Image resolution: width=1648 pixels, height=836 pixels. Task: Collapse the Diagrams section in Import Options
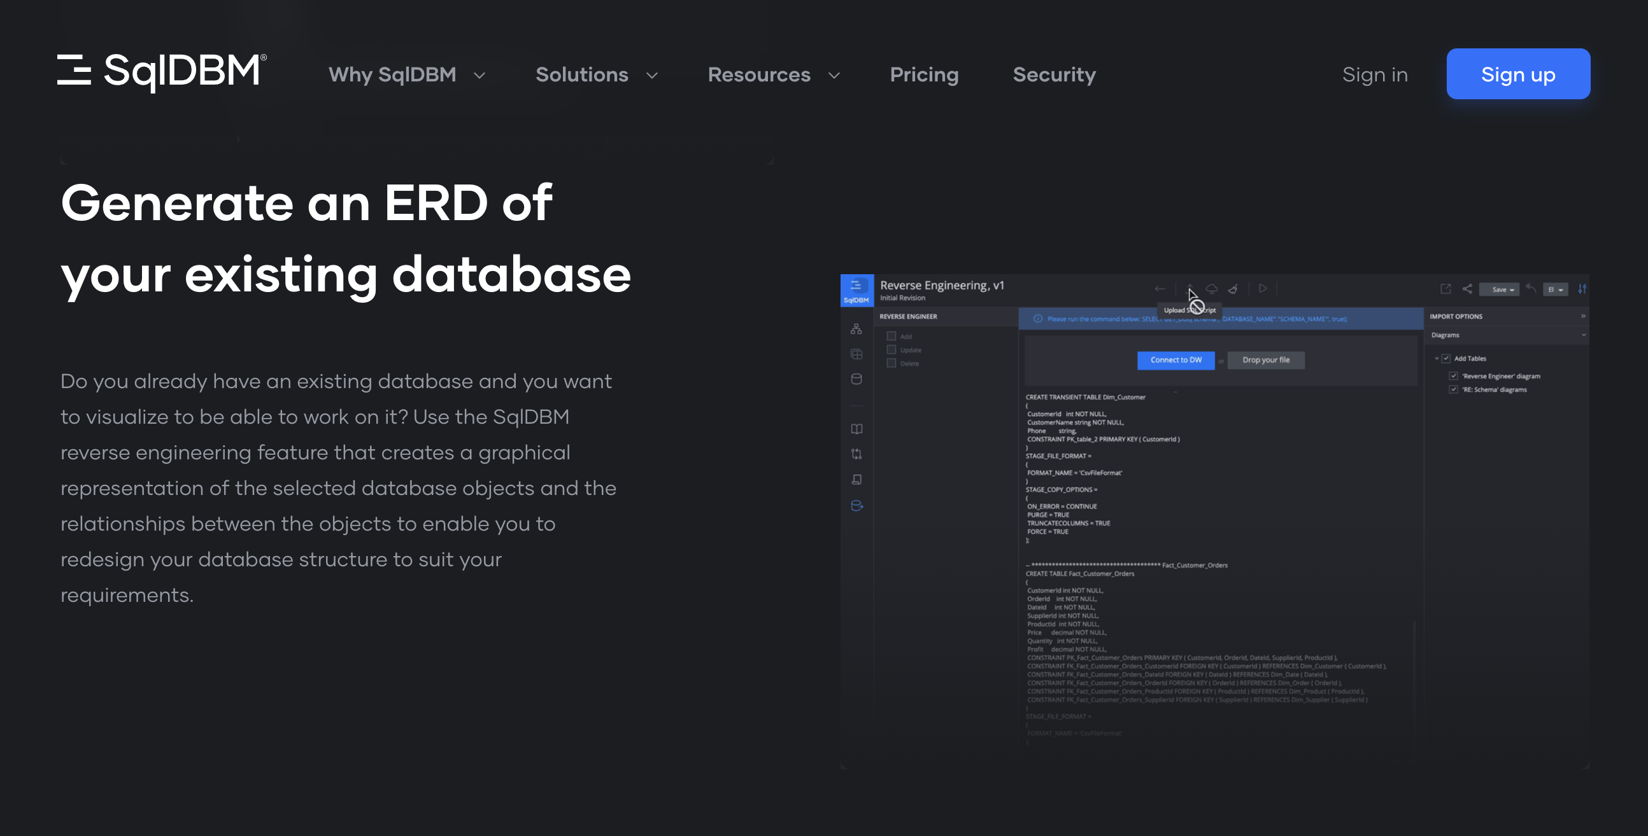pos(1585,335)
